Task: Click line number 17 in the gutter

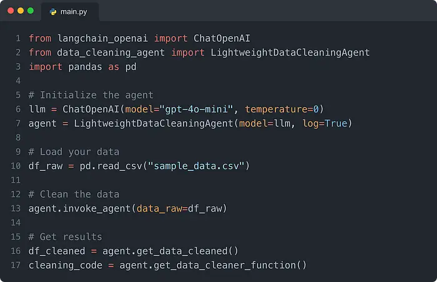Action: [x=16, y=265]
